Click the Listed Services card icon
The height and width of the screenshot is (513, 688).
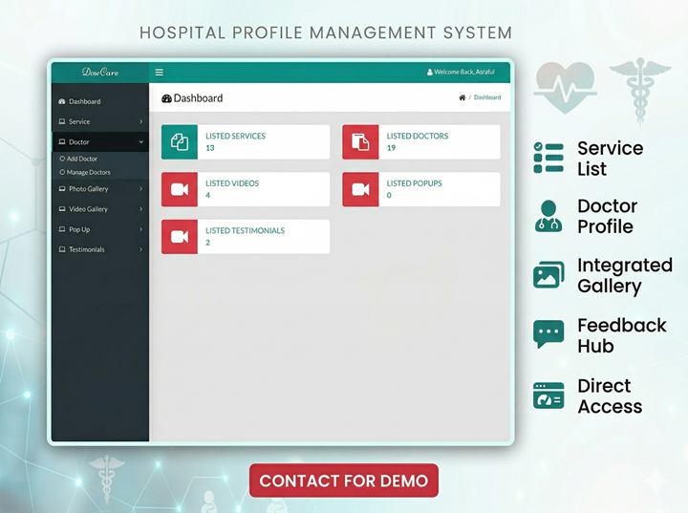[180, 141]
